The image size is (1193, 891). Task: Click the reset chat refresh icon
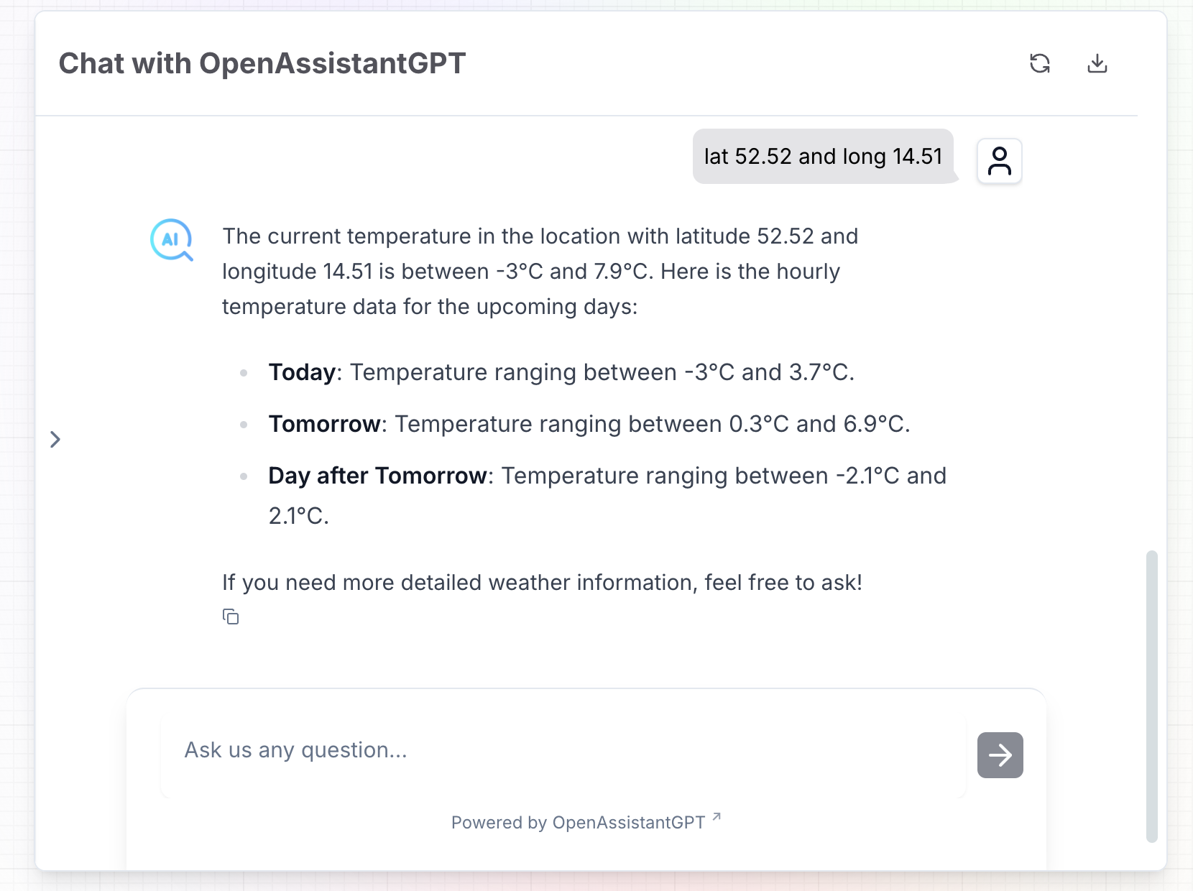1039,64
